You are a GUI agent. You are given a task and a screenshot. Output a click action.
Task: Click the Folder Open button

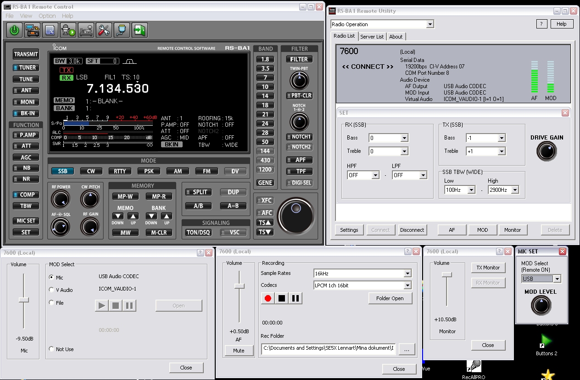click(390, 298)
